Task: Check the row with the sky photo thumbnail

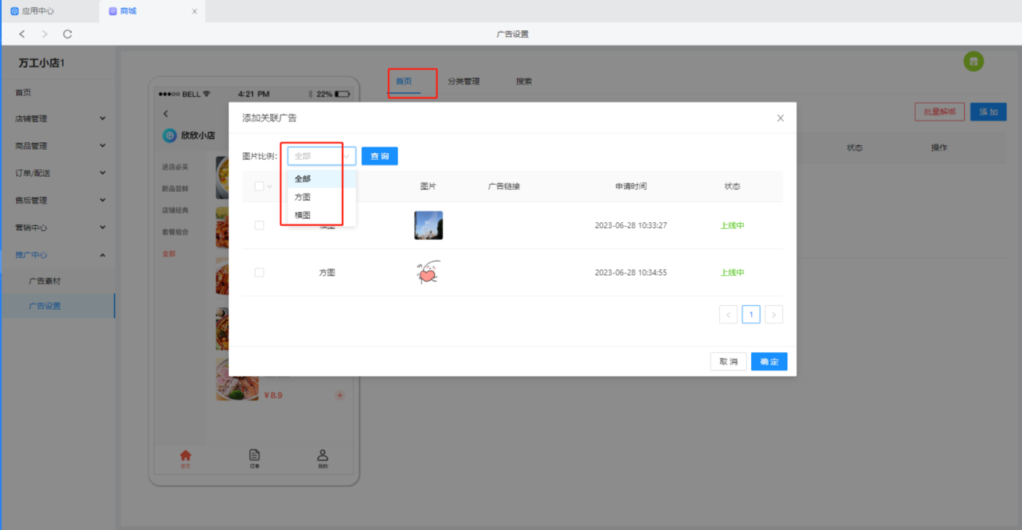Action: (259, 226)
